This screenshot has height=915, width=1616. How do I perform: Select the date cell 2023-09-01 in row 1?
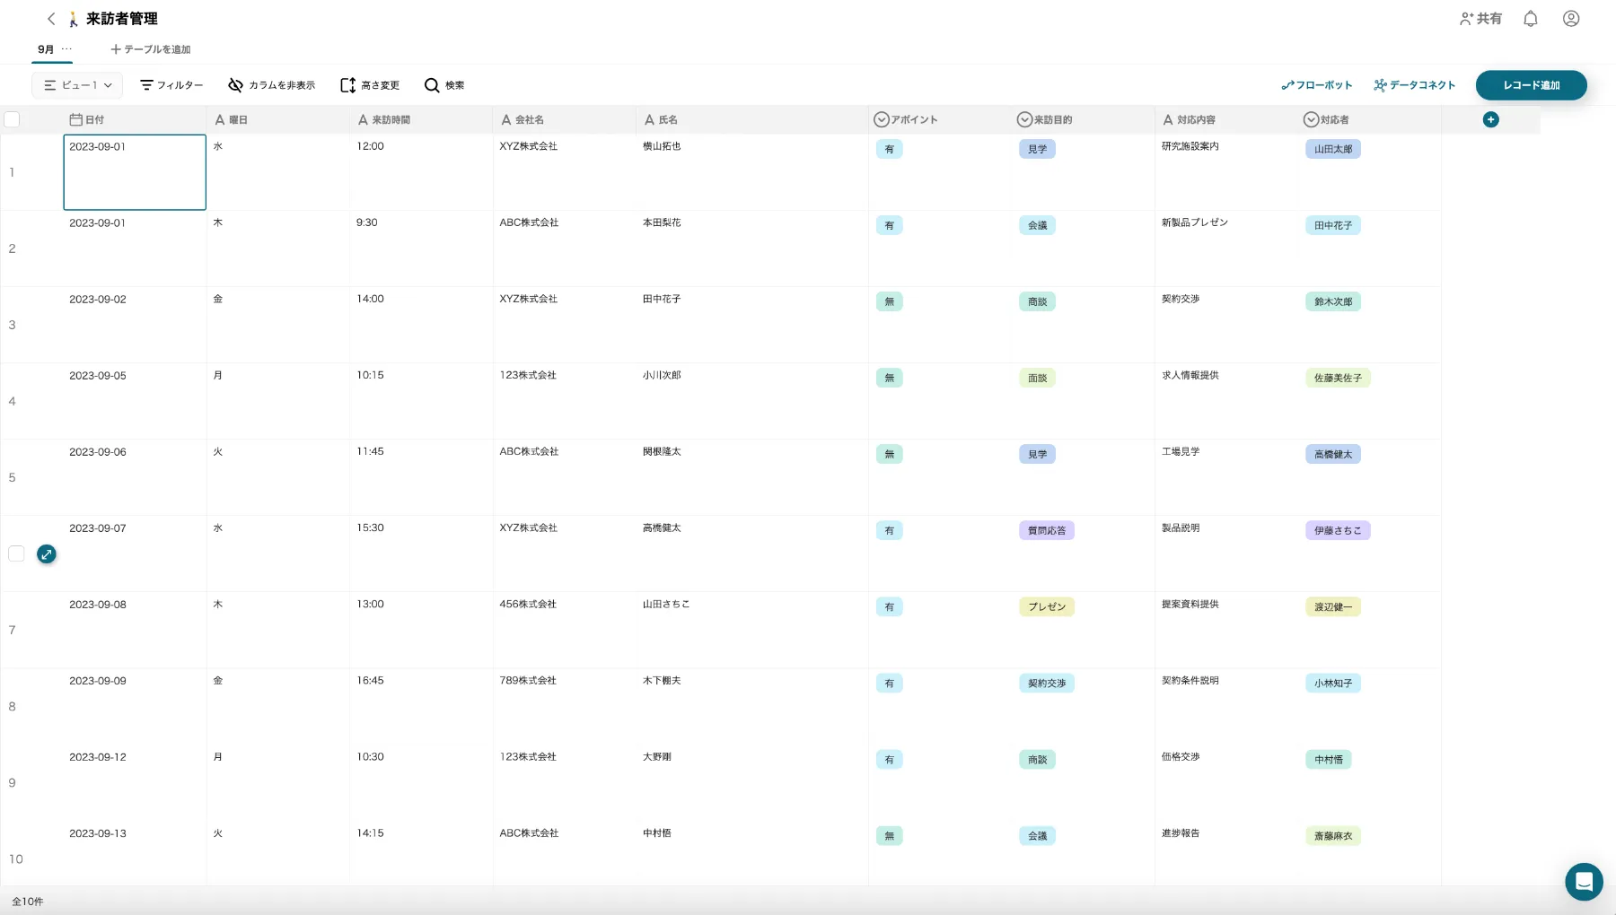pyautogui.click(x=135, y=172)
